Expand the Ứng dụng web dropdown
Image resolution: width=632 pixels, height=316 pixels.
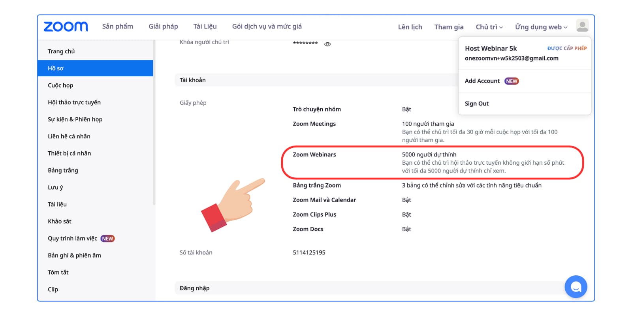coord(541,27)
